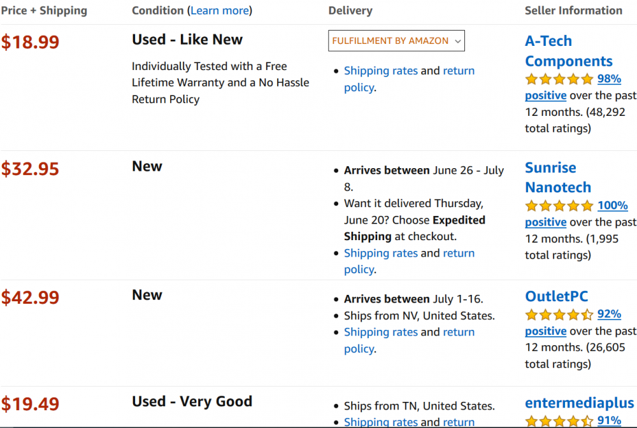Open the entermediaplus seller link

(579, 403)
